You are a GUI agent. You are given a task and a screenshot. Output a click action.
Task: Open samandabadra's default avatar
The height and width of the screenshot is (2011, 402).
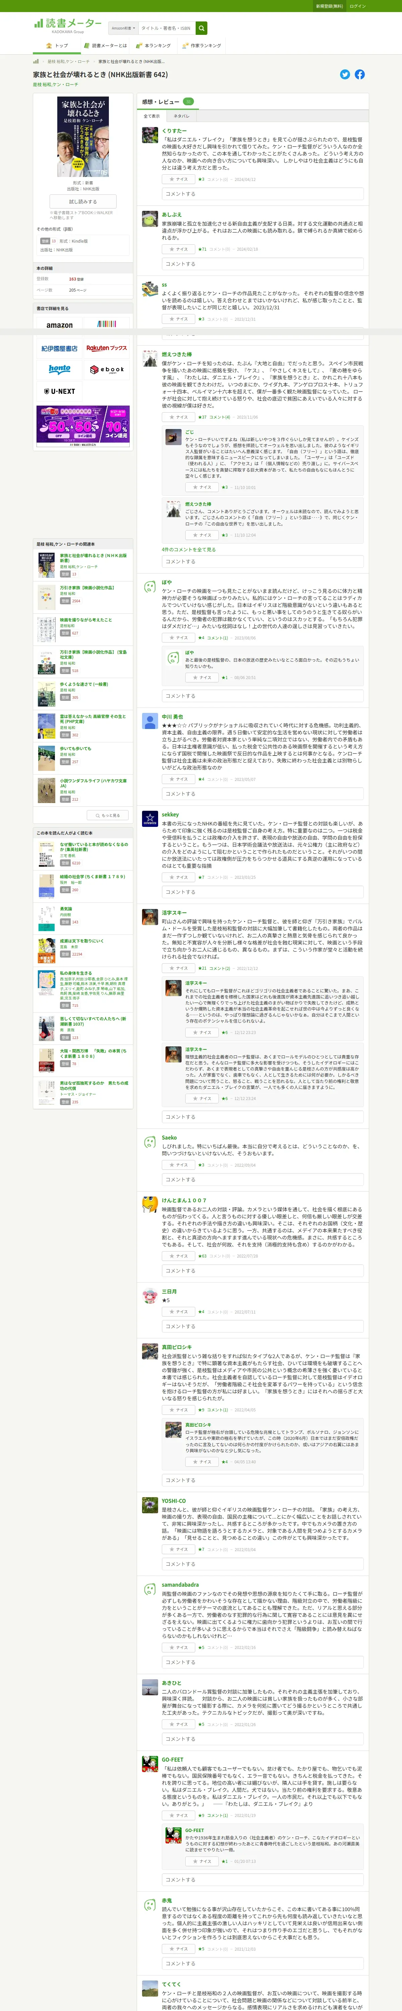150,1589
